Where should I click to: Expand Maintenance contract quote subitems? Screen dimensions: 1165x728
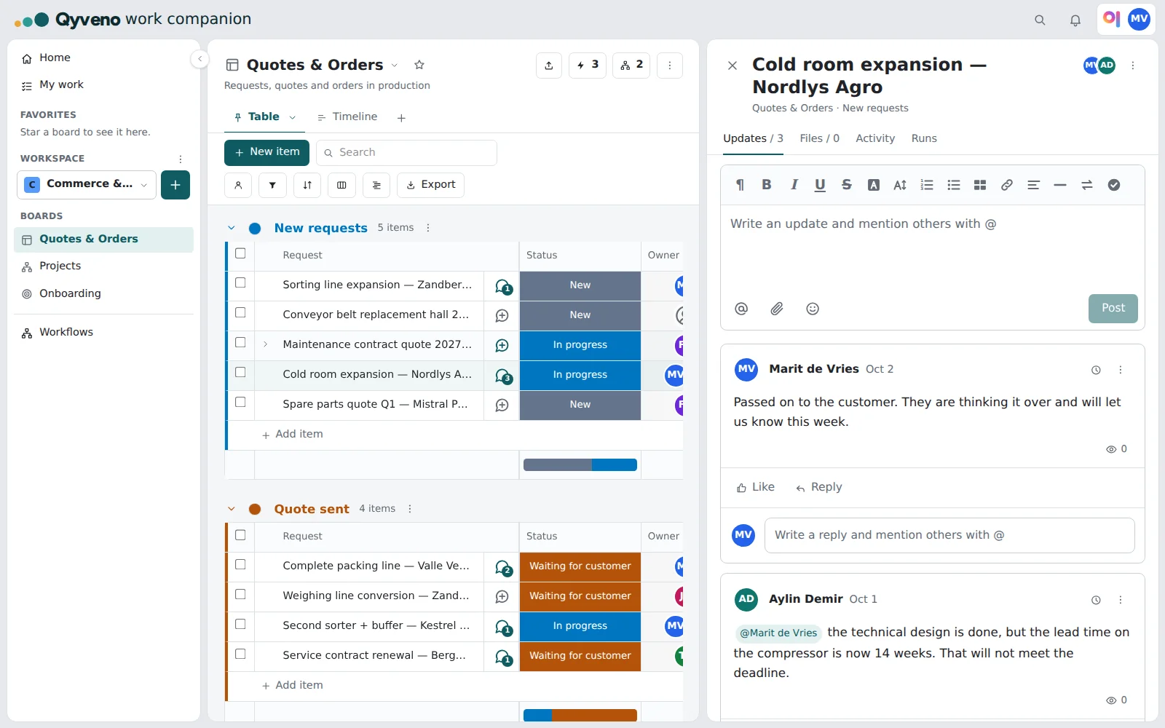point(266,344)
